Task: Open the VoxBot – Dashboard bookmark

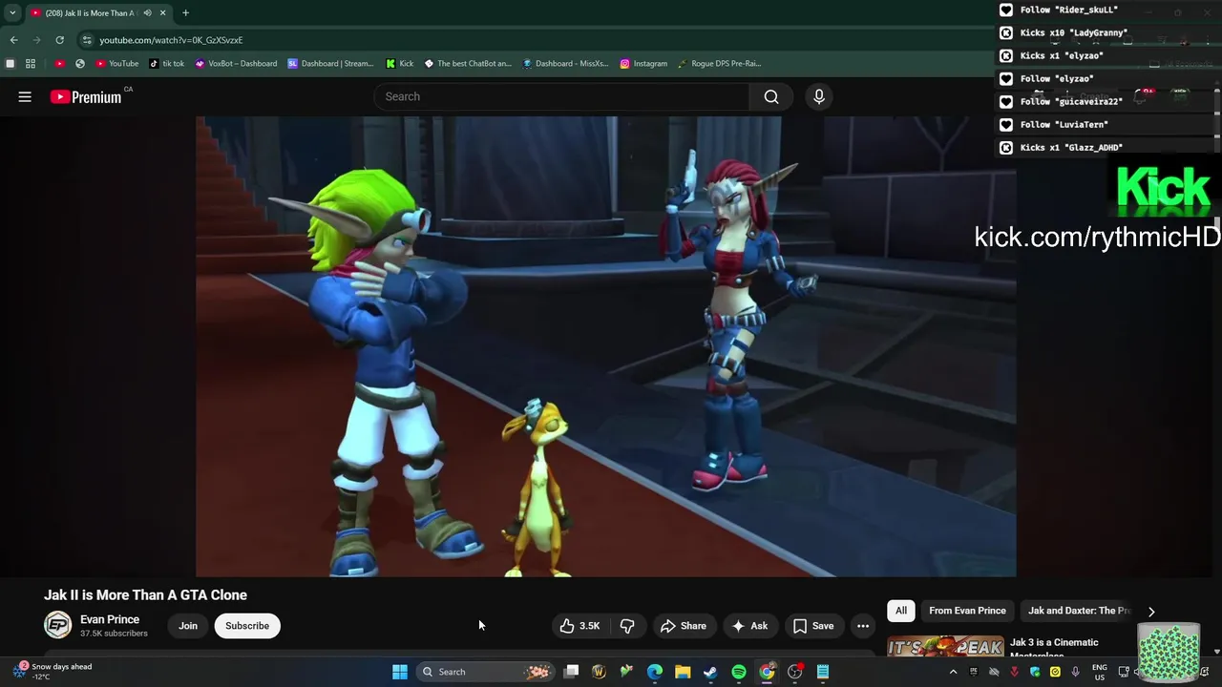Action: tap(236, 64)
